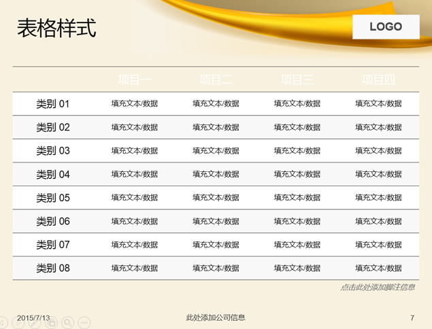Screen dimensions: 432x329
Task: Click 类别 07 cell under 项目三
Action: 297,245
